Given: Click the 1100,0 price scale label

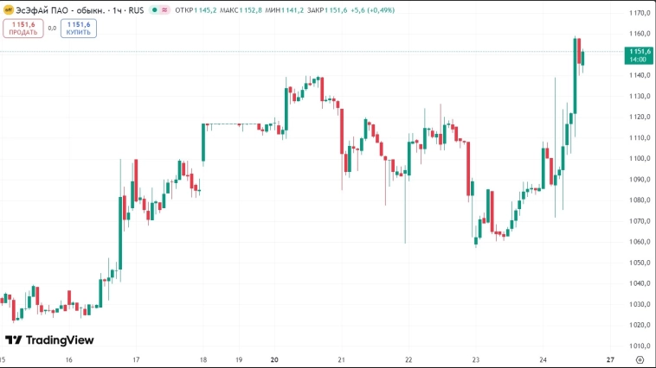Looking at the screenshot, I should [640, 159].
